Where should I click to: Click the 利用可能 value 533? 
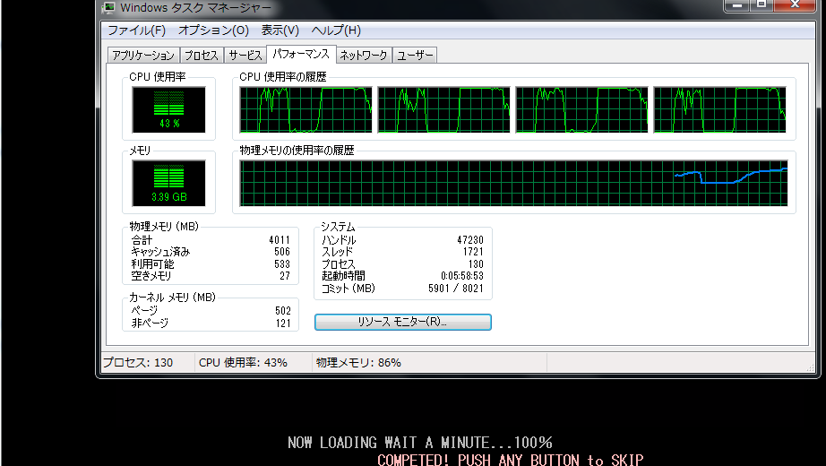(282, 264)
